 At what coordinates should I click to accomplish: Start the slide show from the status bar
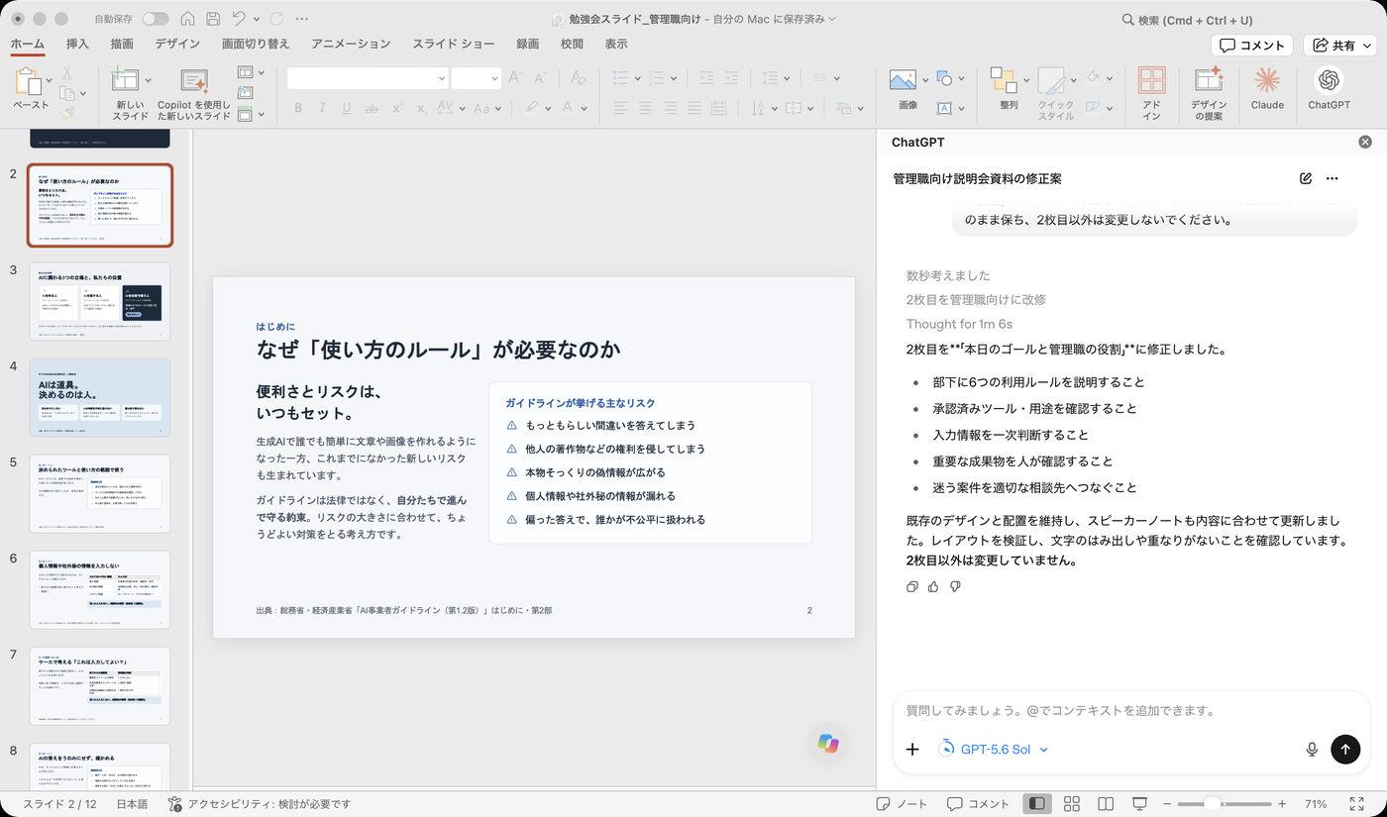(x=1140, y=803)
